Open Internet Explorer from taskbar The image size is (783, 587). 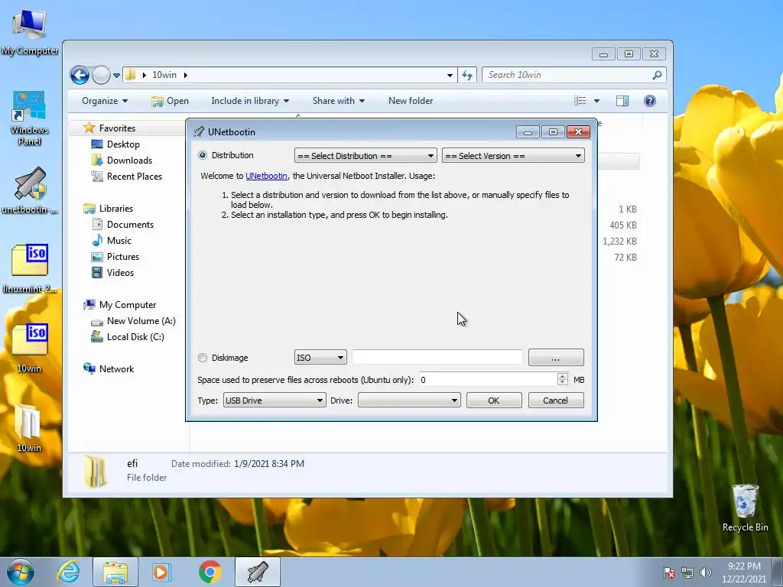(x=68, y=572)
